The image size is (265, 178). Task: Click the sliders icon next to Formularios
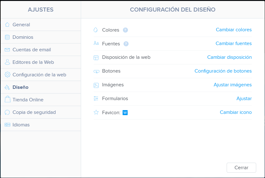(x=96, y=99)
